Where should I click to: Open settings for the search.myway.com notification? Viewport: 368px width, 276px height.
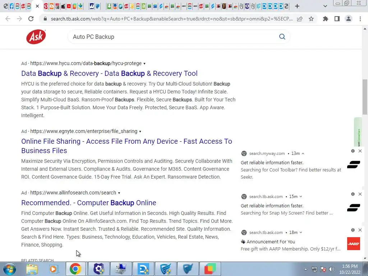353,151
